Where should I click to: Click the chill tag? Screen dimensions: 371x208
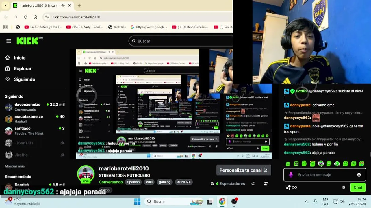point(149,182)
